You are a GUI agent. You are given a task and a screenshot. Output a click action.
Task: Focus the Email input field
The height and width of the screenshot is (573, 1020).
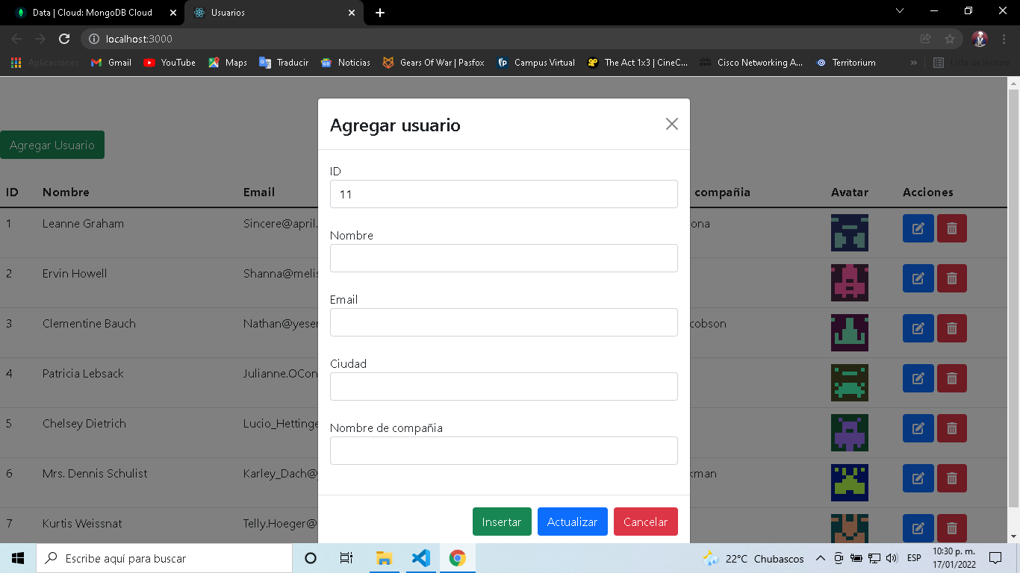(504, 322)
